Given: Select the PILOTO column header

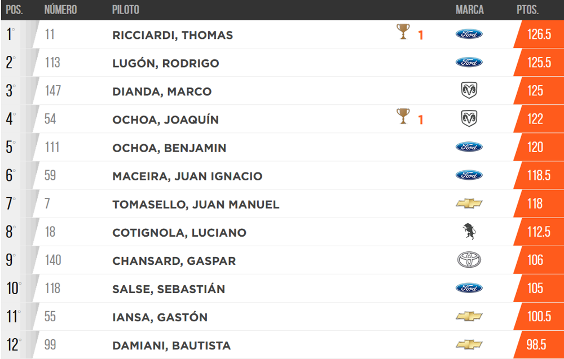Looking at the screenshot, I should click(126, 10).
